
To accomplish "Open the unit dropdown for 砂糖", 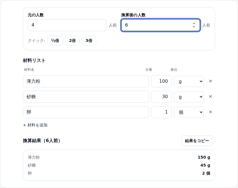I will (x=189, y=97).
